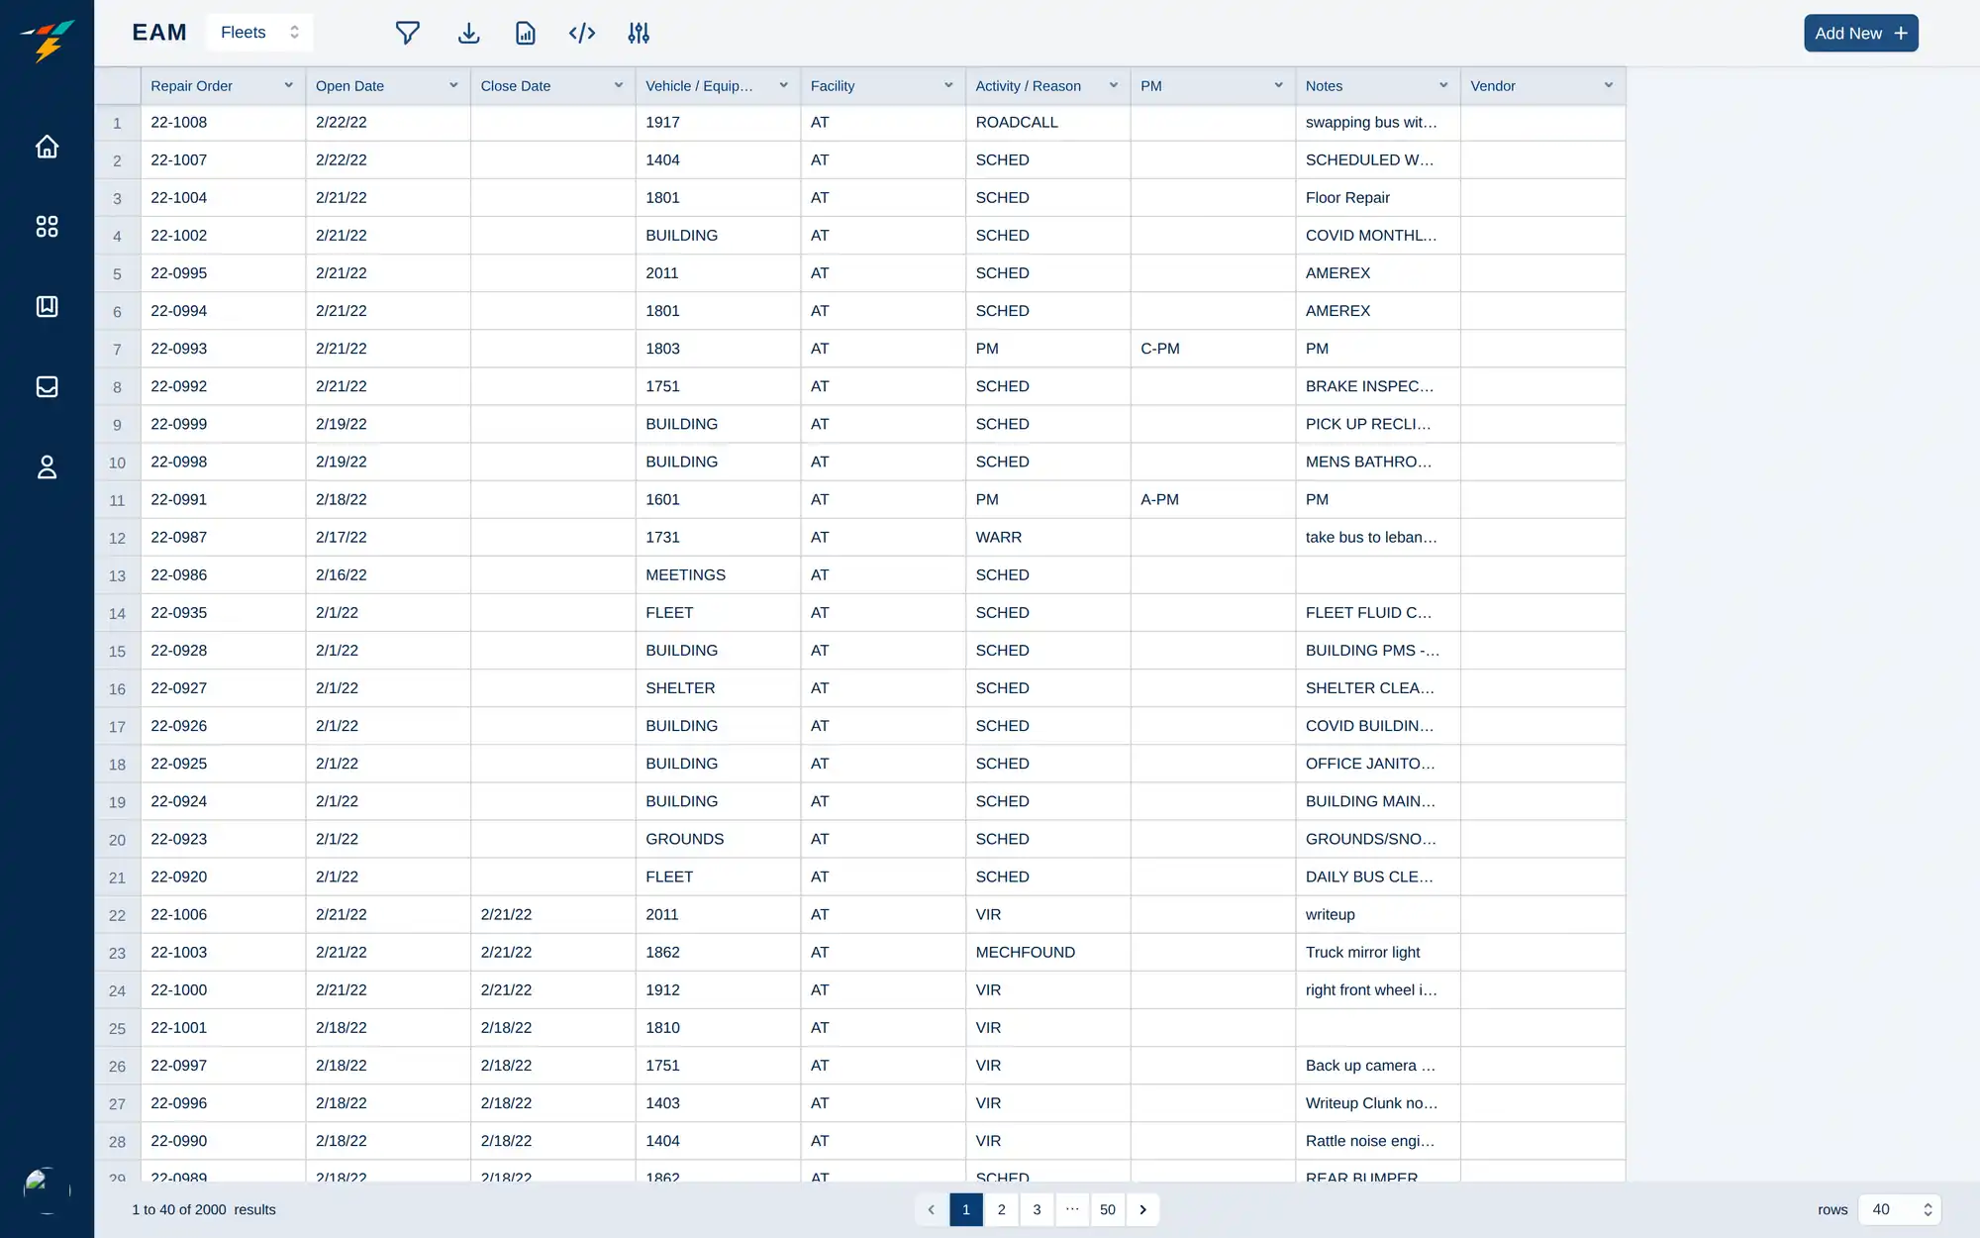Go to page 3
Image resolution: width=1980 pixels, height=1238 pixels.
click(1037, 1209)
